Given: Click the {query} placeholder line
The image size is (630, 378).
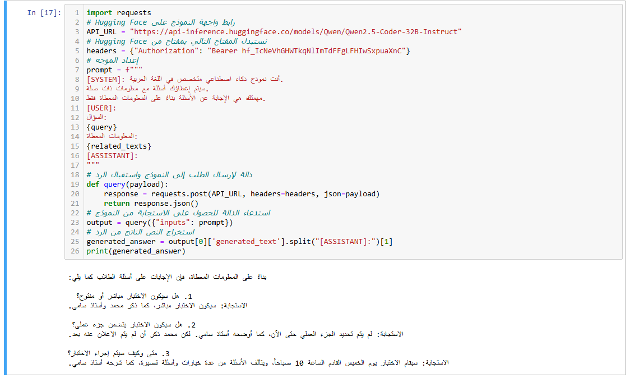Looking at the screenshot, I should click(101, 127).
